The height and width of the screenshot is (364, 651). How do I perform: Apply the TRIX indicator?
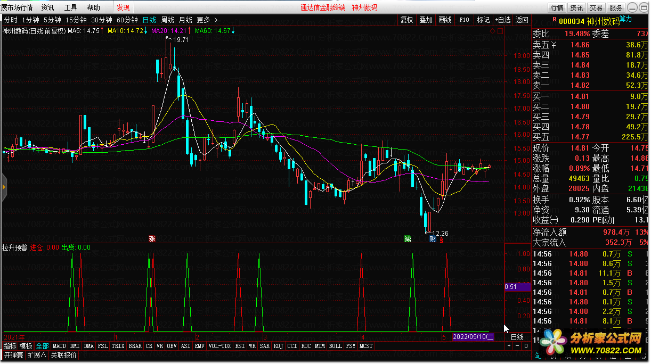[x=118, y=346]
